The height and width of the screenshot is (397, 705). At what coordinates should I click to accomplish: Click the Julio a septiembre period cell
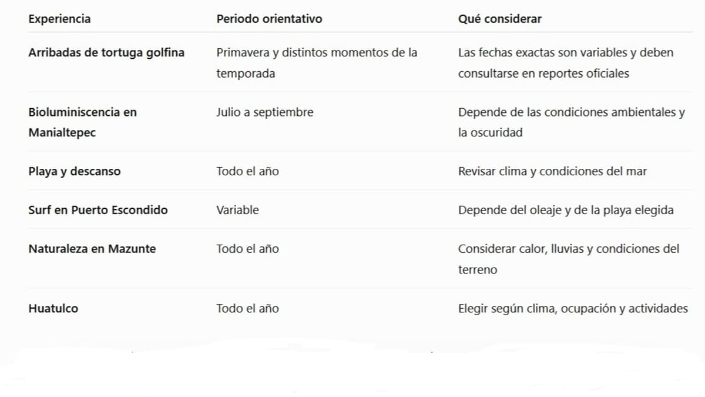click(265, 112)
